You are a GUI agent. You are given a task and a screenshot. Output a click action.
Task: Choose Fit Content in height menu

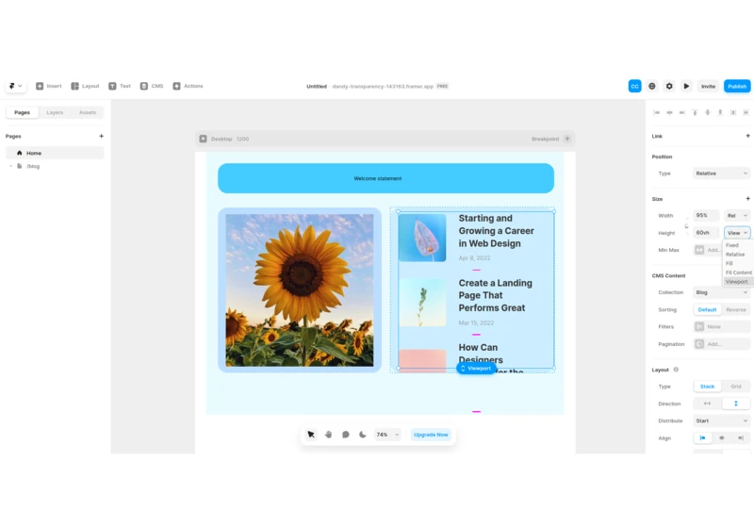click(x=738, y=272)
